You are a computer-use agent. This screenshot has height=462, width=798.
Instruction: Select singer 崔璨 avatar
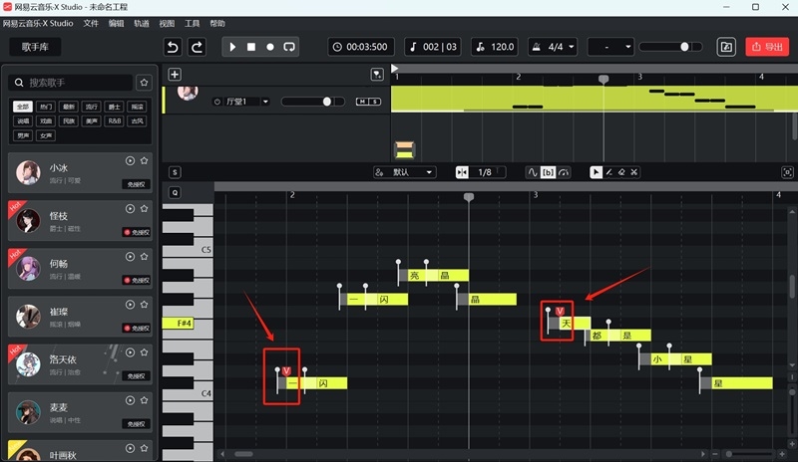pyautogui.click(x=28, y=317)
